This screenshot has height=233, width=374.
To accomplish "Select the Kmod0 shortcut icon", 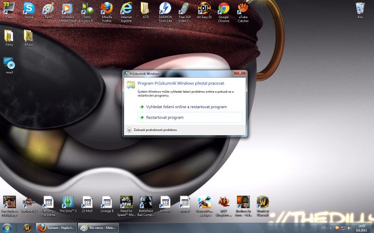I will coord(165,205).
